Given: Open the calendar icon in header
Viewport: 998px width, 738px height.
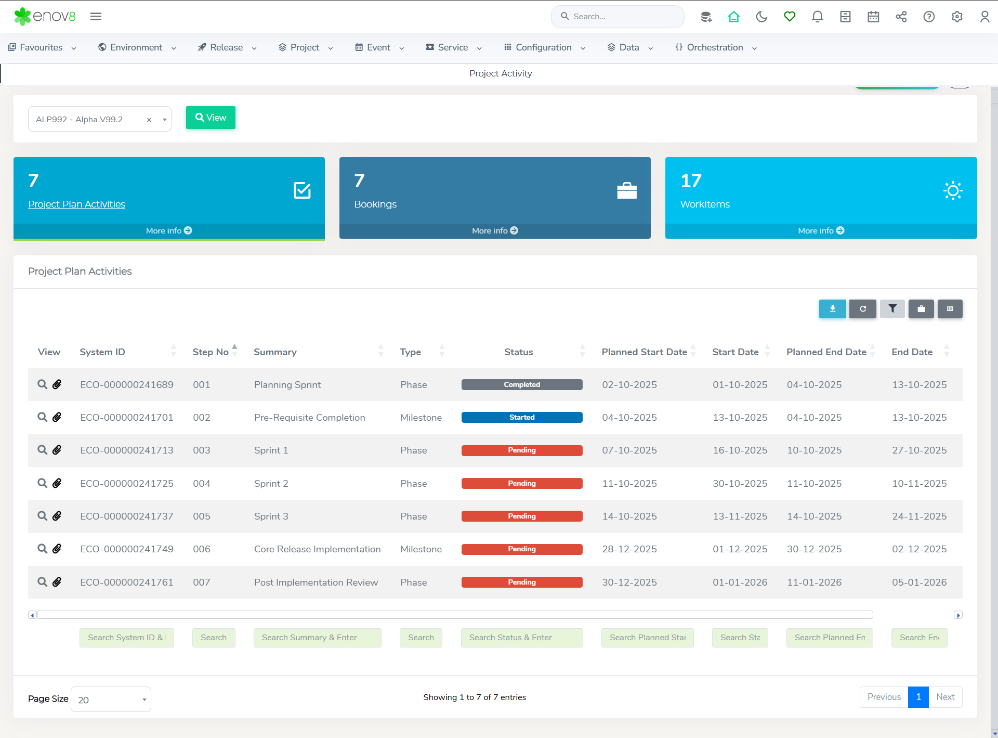Looking at the screenshot, I should tap(873, 17).
